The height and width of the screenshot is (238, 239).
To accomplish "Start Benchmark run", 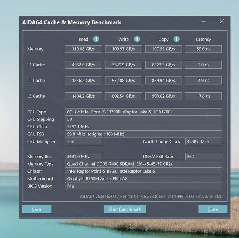I will [x=125, y=209].
